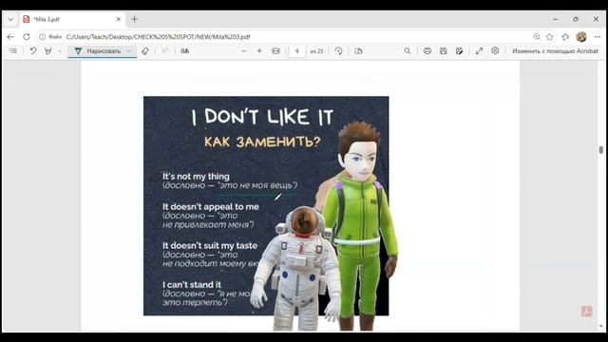The image size is (608, 342).
Task: Open the draw pen options dropdown
Action: click(129, 50)
